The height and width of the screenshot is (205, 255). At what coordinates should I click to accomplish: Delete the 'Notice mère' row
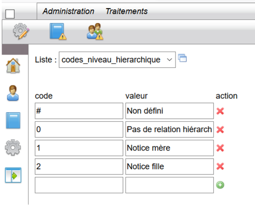coord(220,148)
